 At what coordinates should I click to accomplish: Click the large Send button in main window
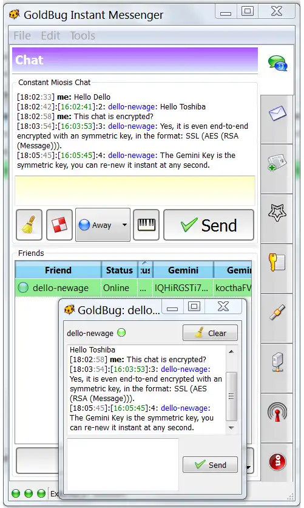click(x=209, y=225)
